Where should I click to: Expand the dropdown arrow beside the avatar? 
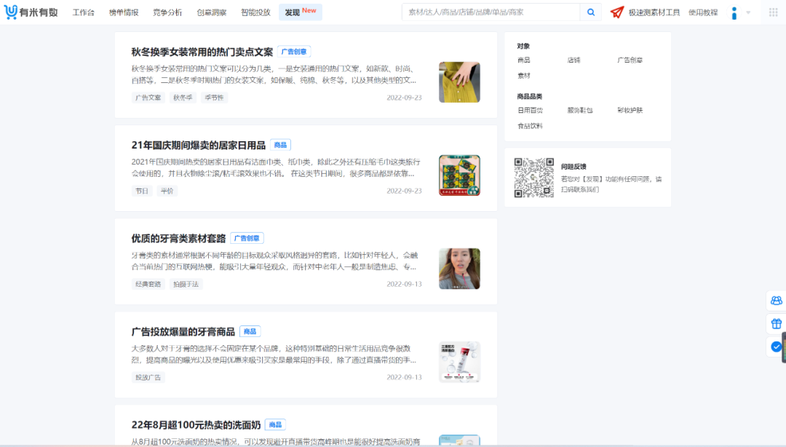coord(750,12)
